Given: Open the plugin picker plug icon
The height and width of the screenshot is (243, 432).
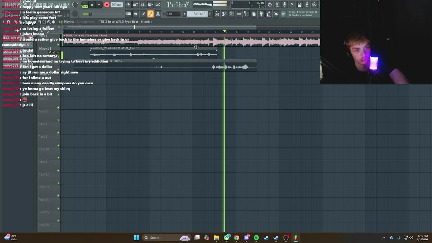Looking at the screenshot, I should (x=261, y=14).
